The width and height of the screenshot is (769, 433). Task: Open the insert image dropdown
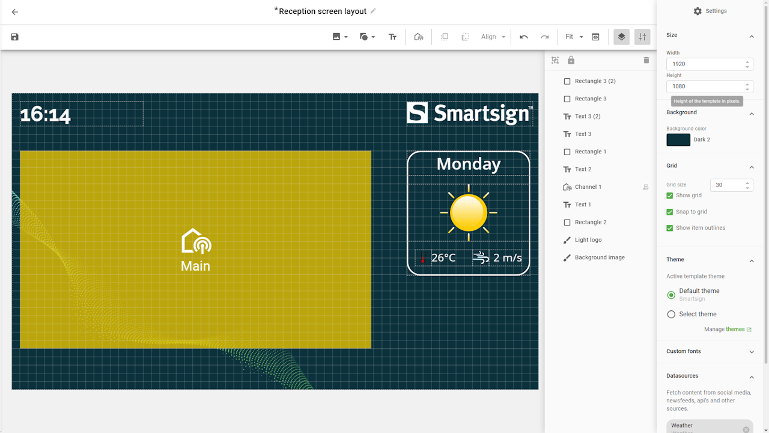340,37
